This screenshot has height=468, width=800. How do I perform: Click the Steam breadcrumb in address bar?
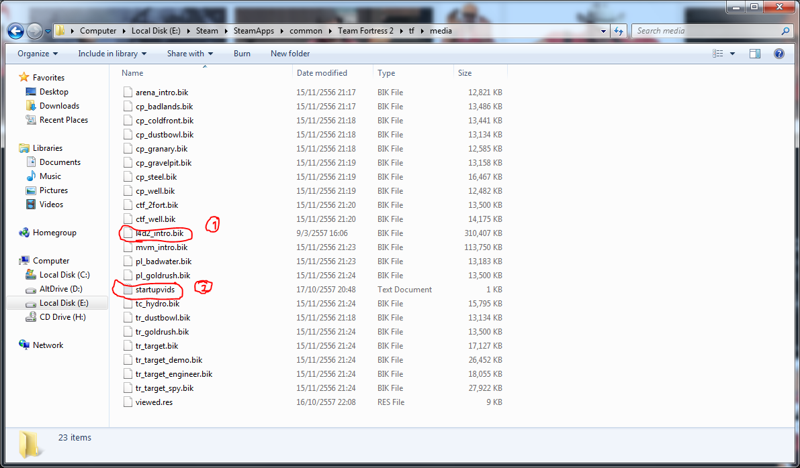tap(207, 31)
